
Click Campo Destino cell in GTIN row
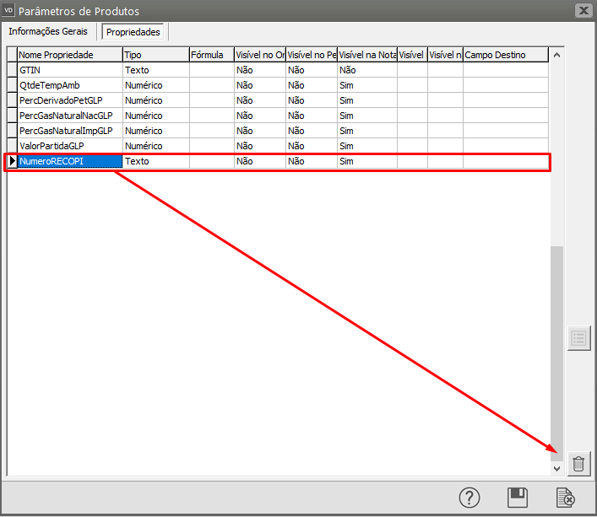click(506, 70)
